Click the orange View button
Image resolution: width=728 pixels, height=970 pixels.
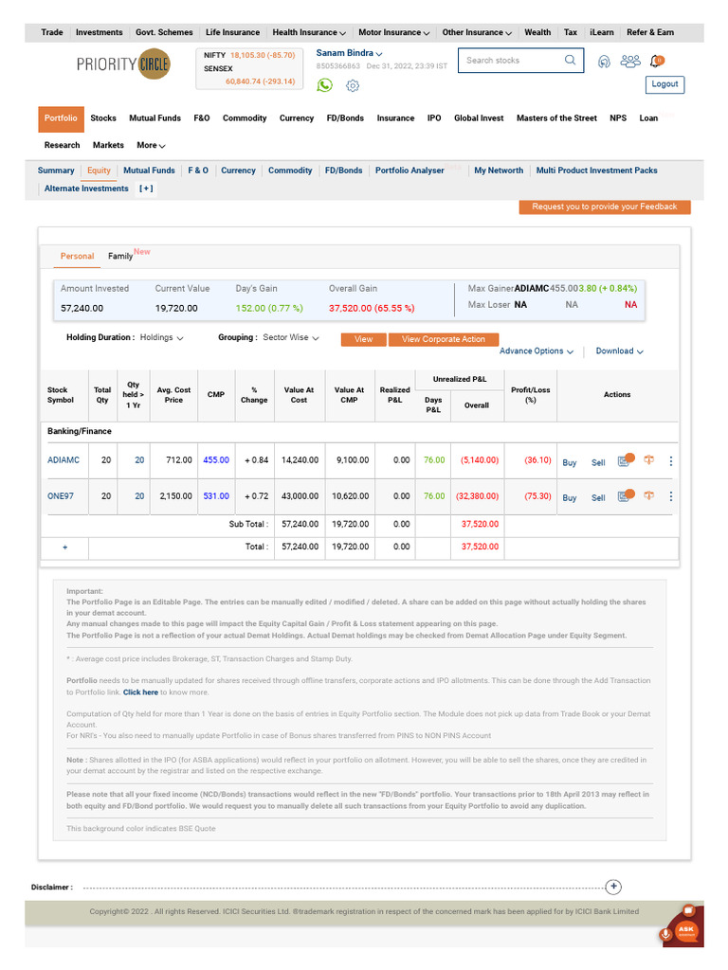[x=363, y=340]
